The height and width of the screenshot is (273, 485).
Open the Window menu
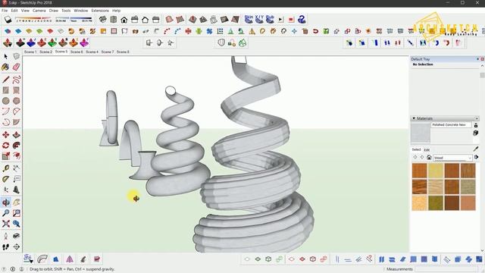click(81, 11)
